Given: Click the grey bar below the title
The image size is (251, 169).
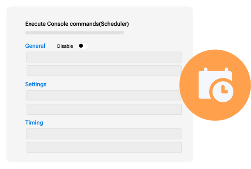Looking at the screenshot, I should point(74,33).
